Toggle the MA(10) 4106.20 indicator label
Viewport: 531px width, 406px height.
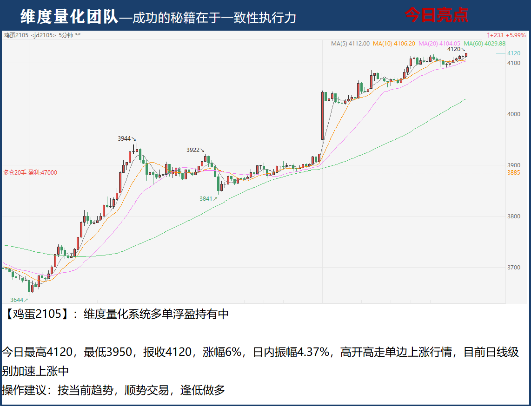394,43
